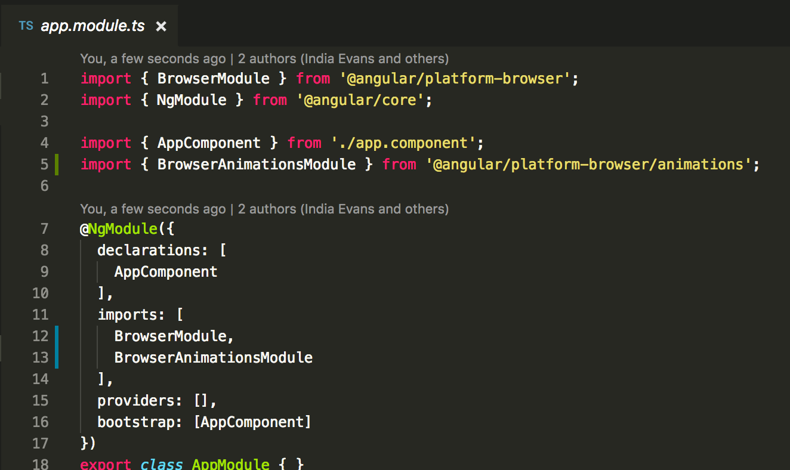Select AppComponent inside the declarations array

pos(166,271)
